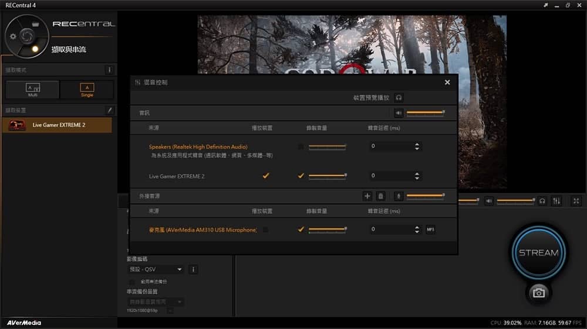Toggle MP3 recording for AM310 microphone
The width and height of the screenshot is (587, 329).
(x=430, y=229)
